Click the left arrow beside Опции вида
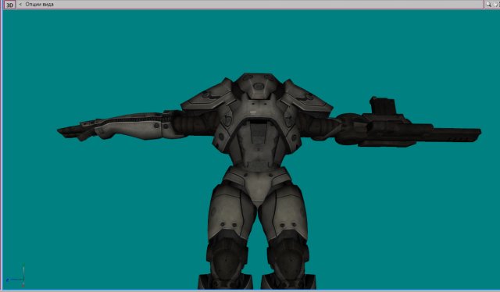 [20, 5]
